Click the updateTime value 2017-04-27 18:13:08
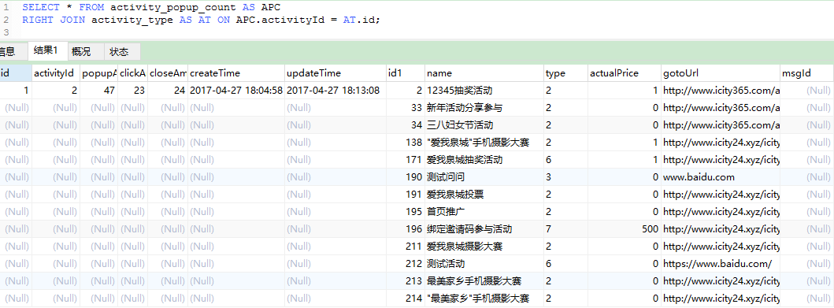 point(335,91)
